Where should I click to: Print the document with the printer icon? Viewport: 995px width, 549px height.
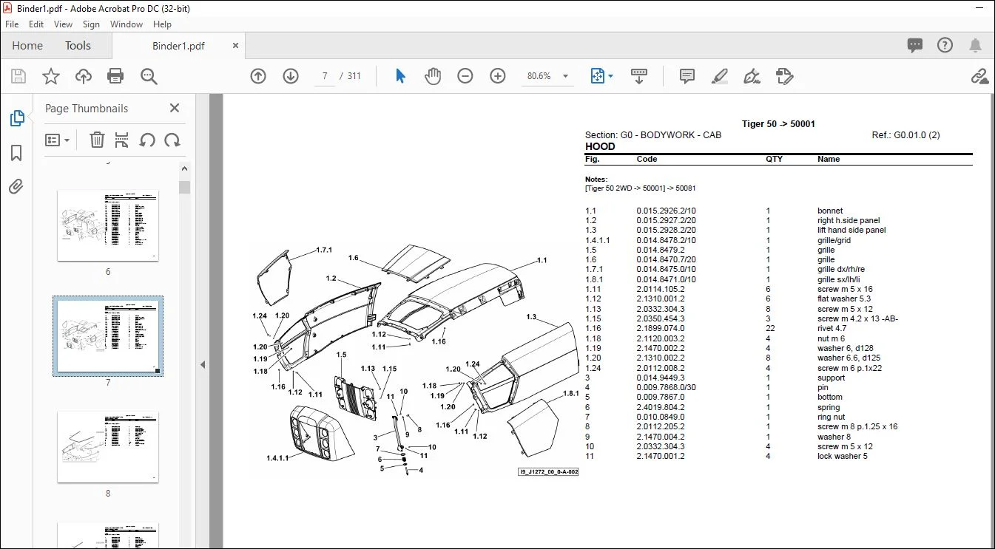(x=115, y=76)
